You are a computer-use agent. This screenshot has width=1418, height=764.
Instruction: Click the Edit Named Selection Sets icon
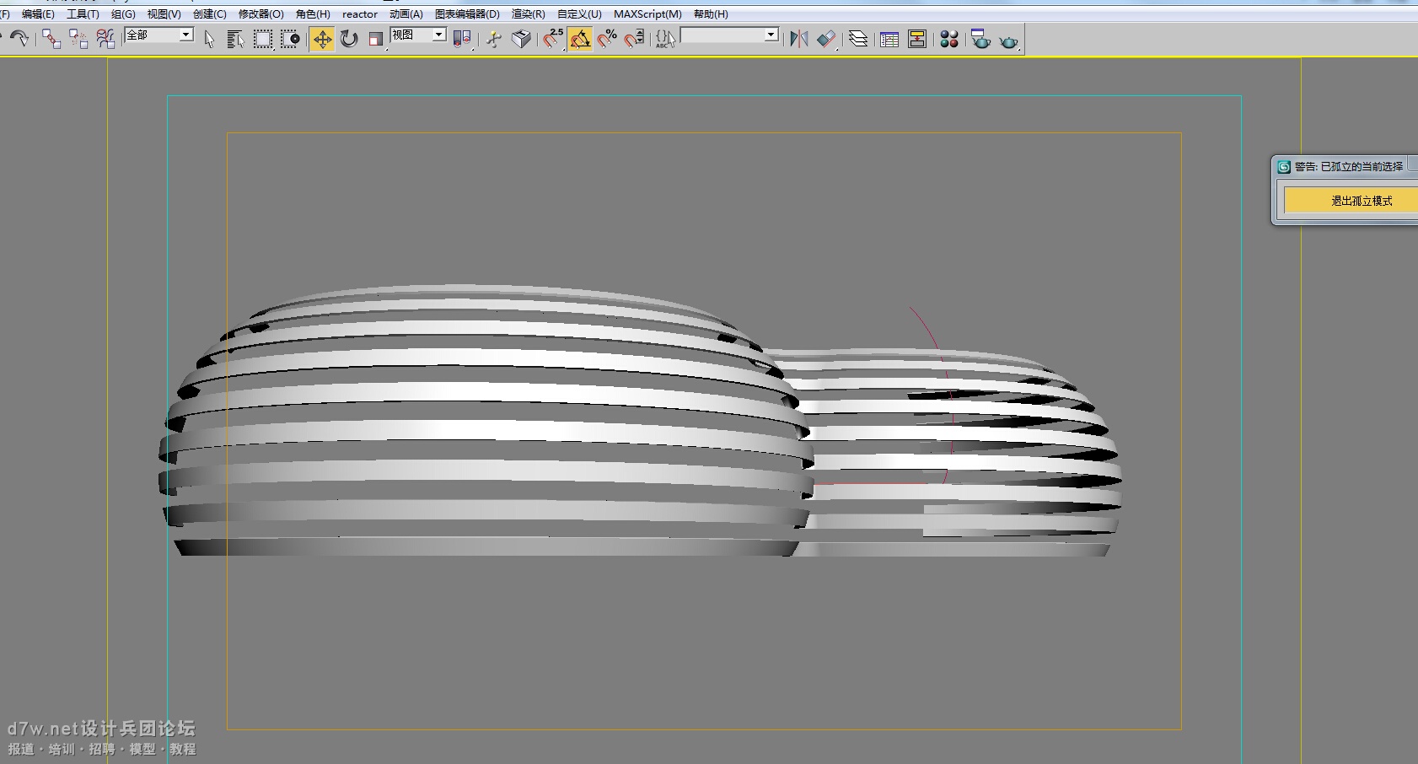(x=665, y=39)
